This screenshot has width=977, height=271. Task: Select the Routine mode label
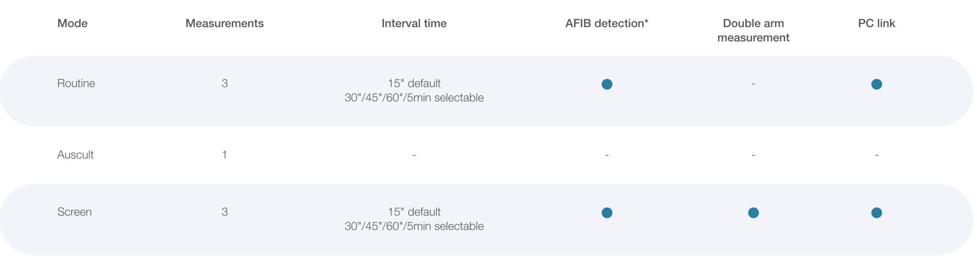pyautogui.click(x=76, y=83)
